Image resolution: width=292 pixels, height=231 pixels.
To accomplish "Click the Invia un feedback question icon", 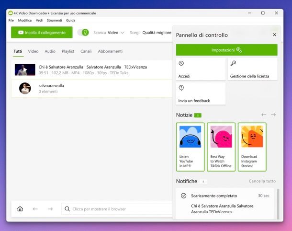I will pos(181,88).
